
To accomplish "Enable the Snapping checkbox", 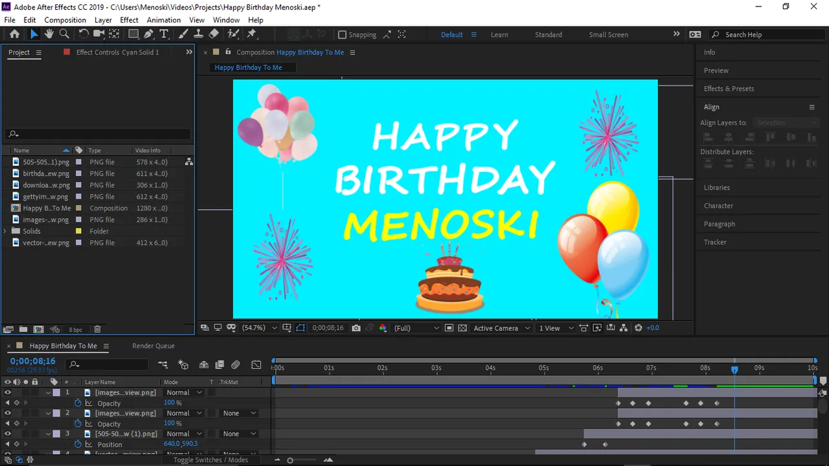I will coord(343,35).
